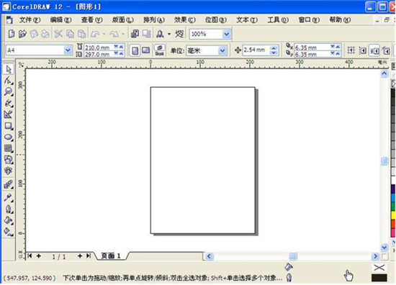Open the zoom level 100% dropdown
Image resolution: width=396 pixels, height=285 pixels.
click(x=227, y=34)
